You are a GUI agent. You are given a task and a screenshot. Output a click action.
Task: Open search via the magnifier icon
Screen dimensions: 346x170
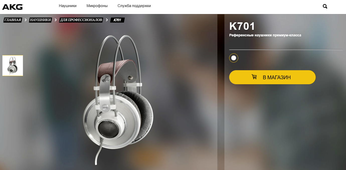tap(325, 7)
